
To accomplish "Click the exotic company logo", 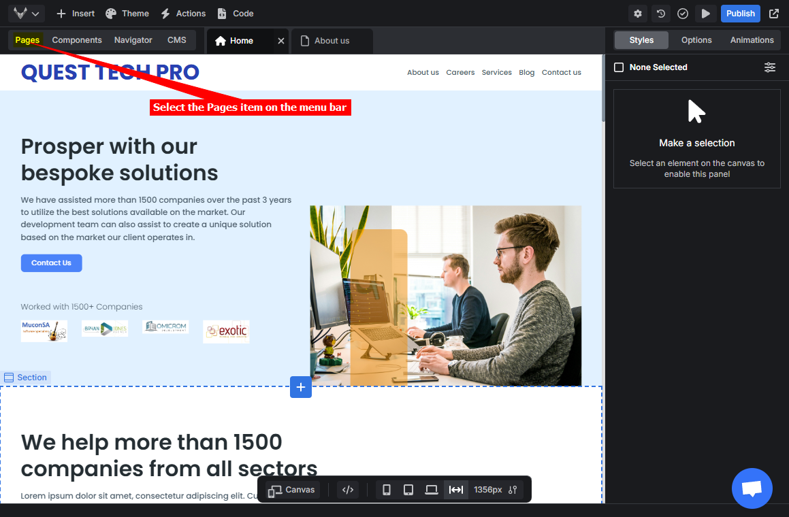I will [226, 331].
